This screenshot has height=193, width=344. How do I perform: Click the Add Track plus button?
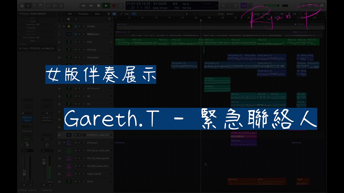[x=62, y=19]
